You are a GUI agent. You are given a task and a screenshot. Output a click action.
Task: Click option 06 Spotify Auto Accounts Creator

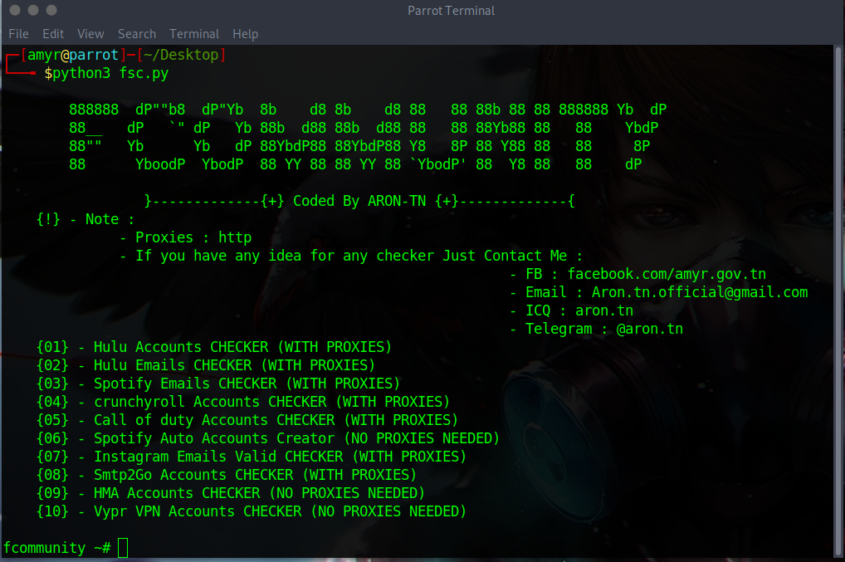(268, 438)
